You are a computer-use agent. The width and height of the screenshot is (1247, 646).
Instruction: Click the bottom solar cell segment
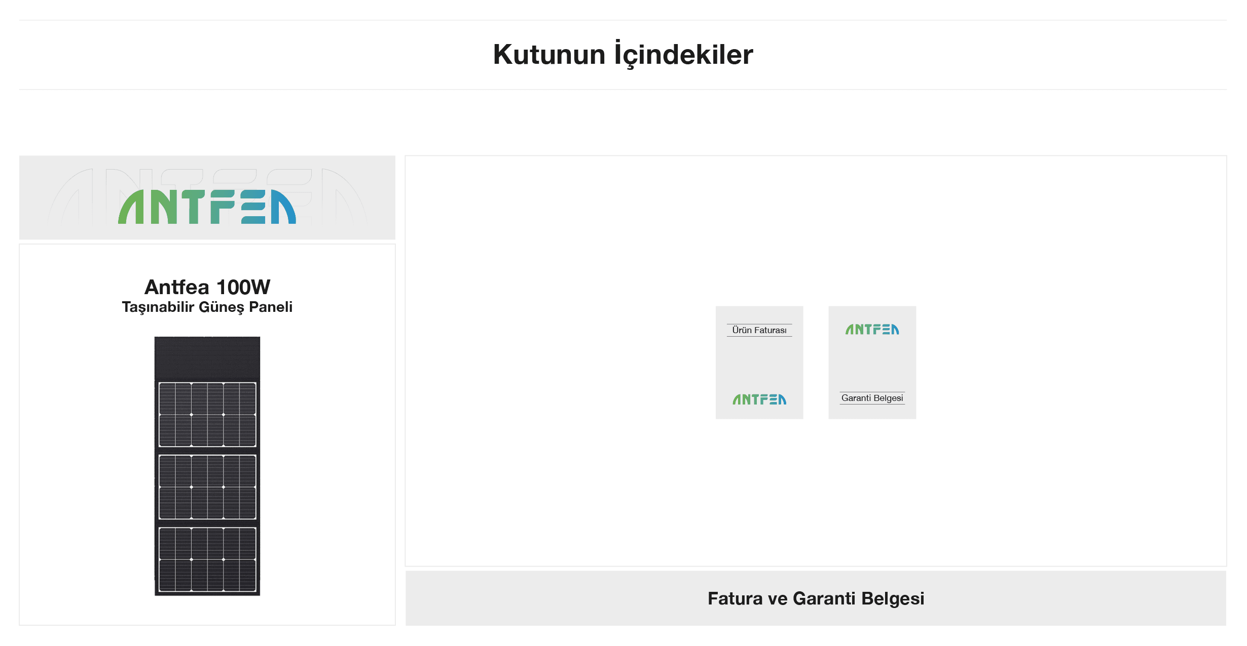[207, 559]
